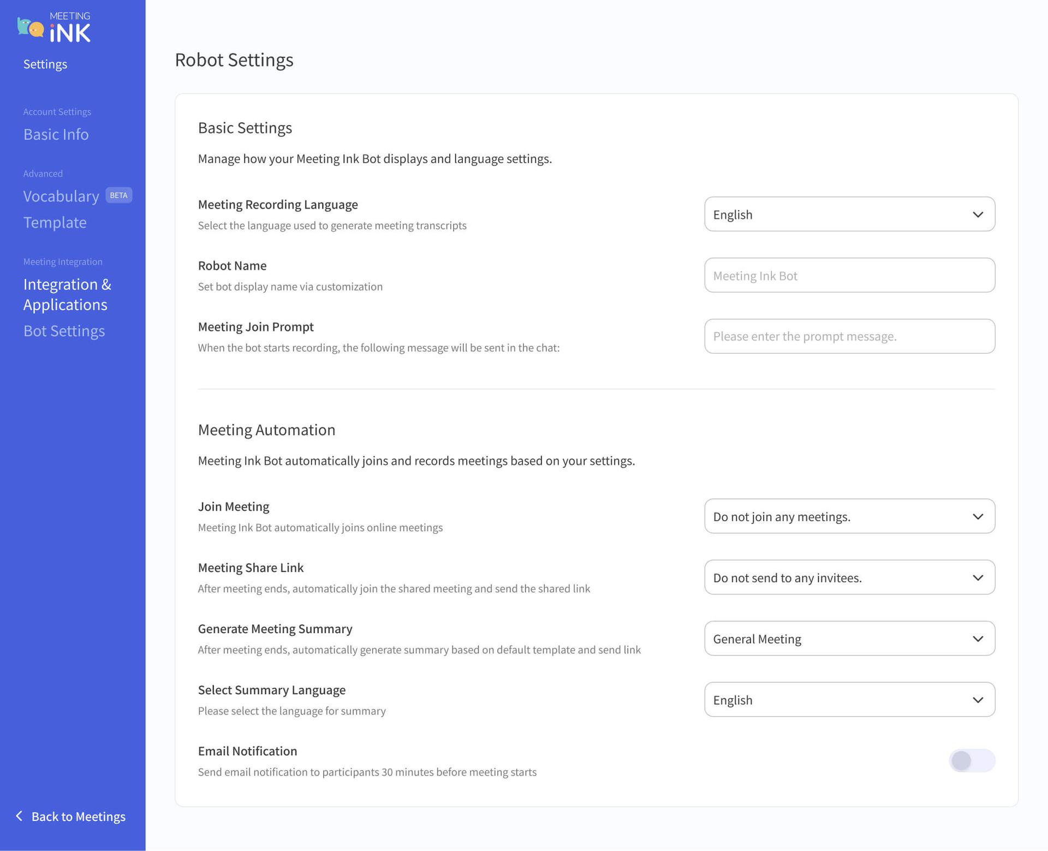Open the General Meeting summary template dropdown
1048x851 pixels.
tap(849, 639)
